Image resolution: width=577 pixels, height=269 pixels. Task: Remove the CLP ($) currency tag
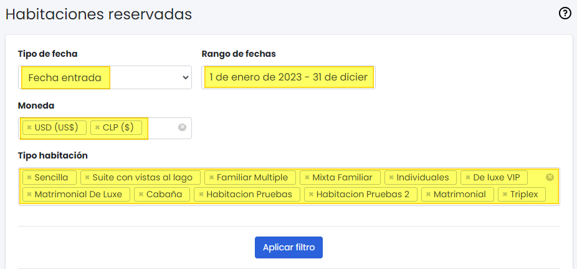(x=97, y=127)
